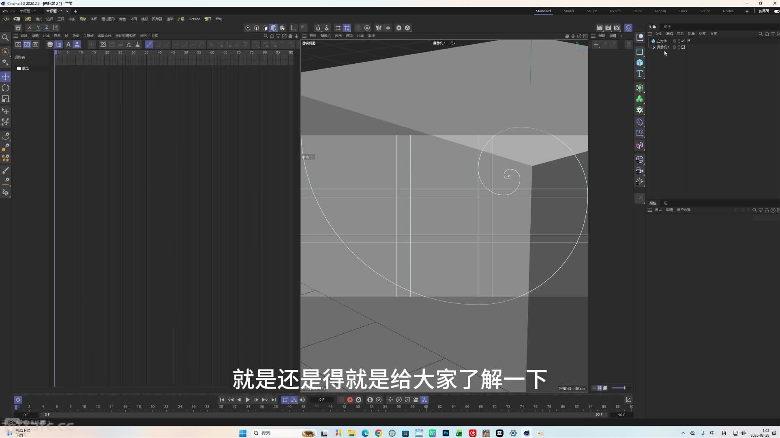780x438 pixels.
Task: Open the Attributes panel hamburger menu
Action: 650,210
